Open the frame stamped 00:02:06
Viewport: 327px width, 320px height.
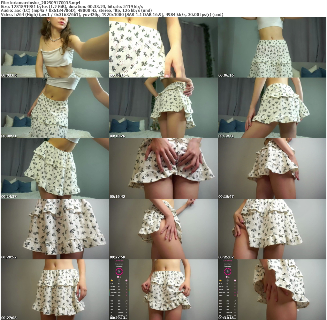pos(55,47)
